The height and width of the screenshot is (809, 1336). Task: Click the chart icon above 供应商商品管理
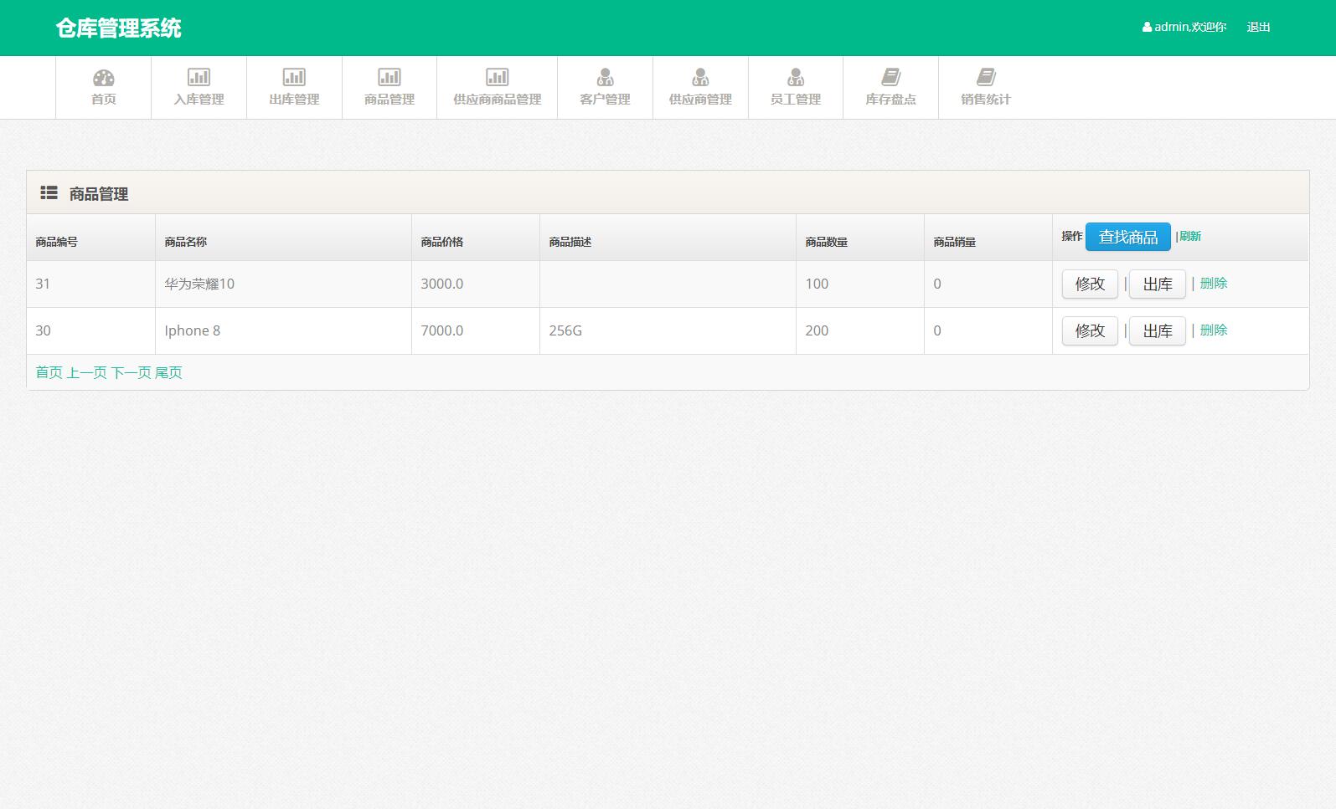coord(497,77)
